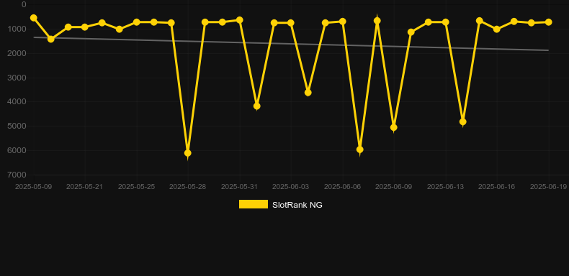Image resolution: width=569 pixels, height=276 pixels.
Task: Select the data point above 2025-05-25
Action: click(136, 22)
